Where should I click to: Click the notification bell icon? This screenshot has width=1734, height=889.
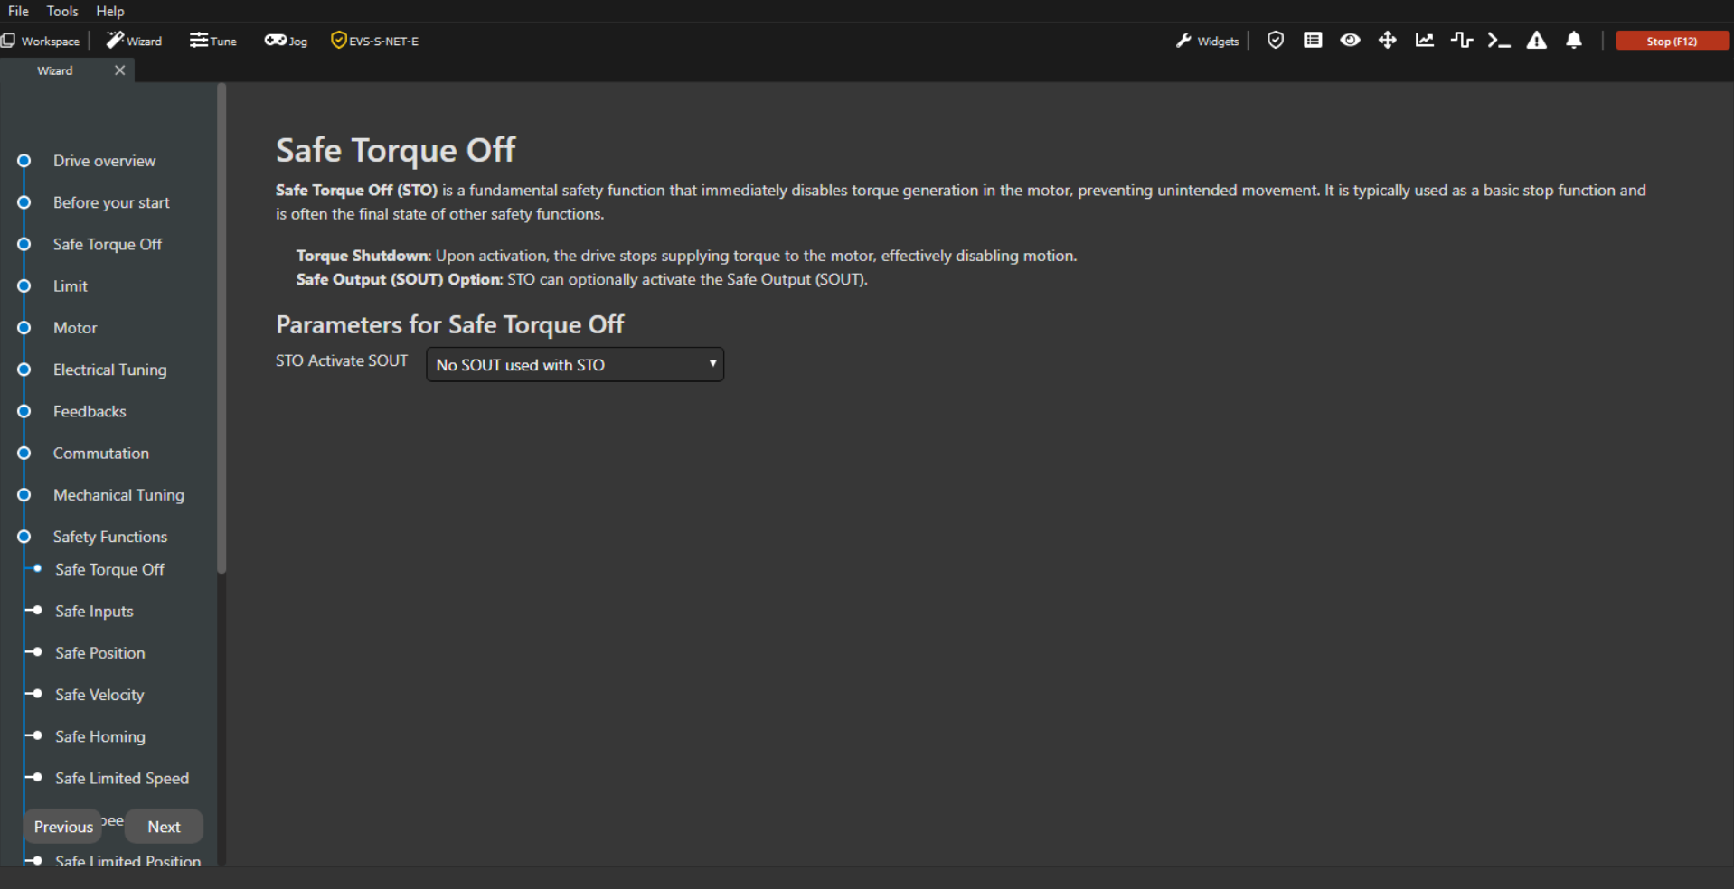tap(1574, 41)
